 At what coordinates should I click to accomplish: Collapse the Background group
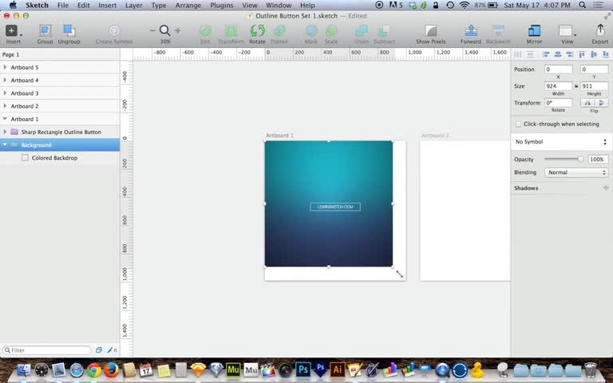click(x=5, y=144)
